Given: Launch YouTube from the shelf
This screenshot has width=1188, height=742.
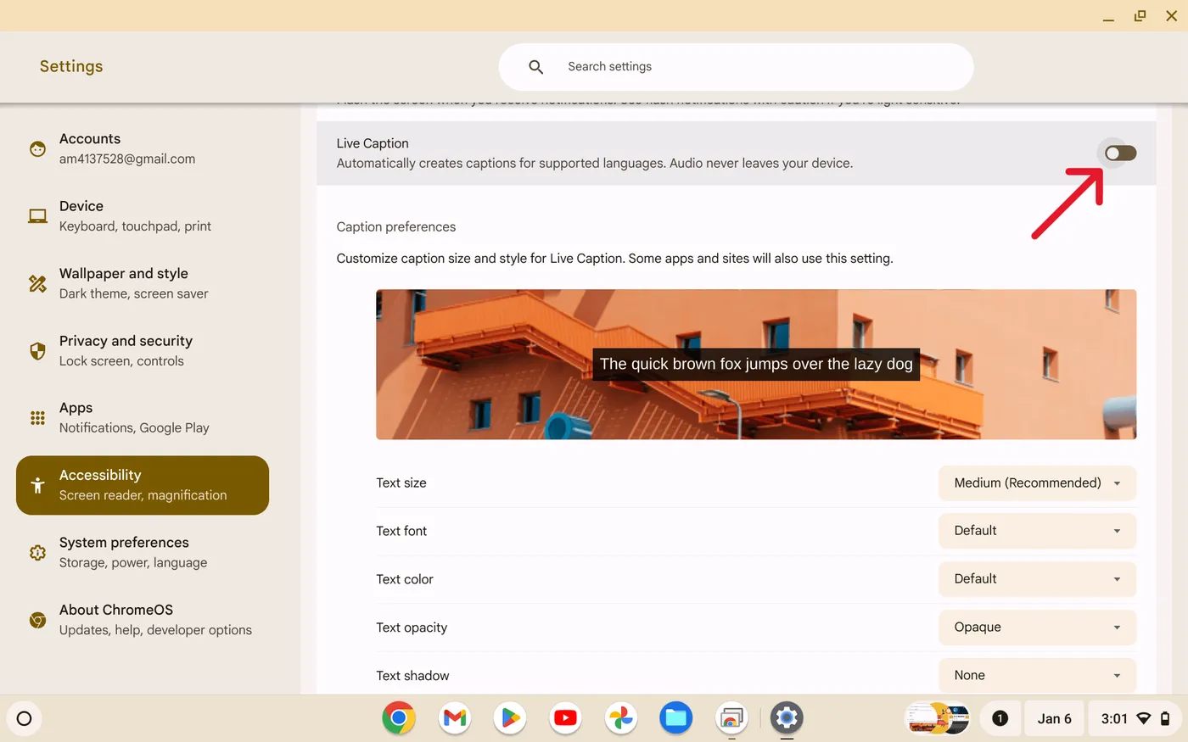Looking at the screenshot, I should click(x=565, y=718).
